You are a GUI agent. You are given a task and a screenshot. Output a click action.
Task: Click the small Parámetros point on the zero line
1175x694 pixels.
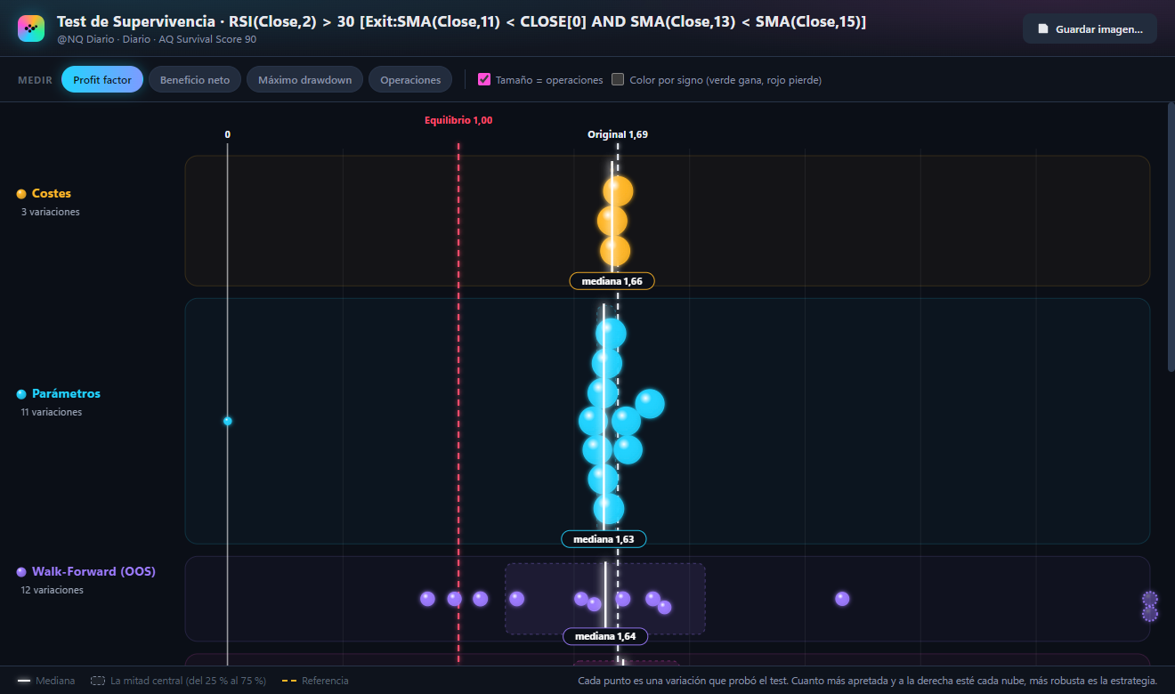click(228, 421)
